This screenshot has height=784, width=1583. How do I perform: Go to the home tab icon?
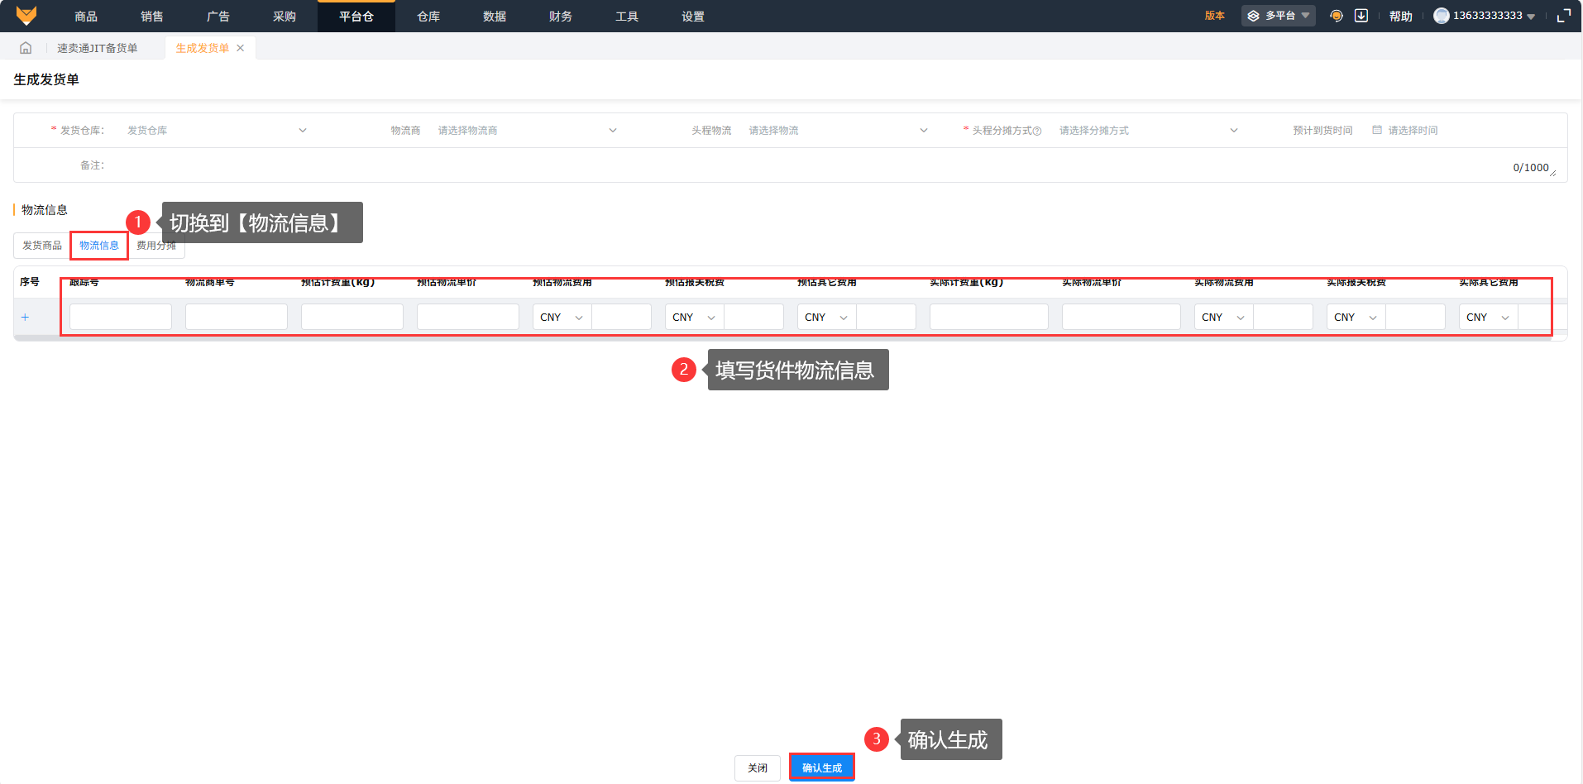tap(26, 48)
